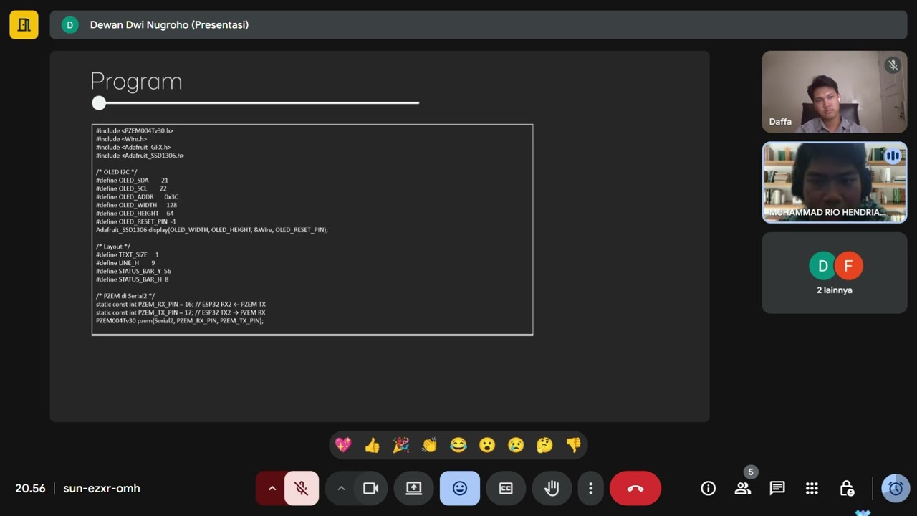Turn on closed captions
The height and width of the screenshot is (516, 917).
tap(506, 488)
